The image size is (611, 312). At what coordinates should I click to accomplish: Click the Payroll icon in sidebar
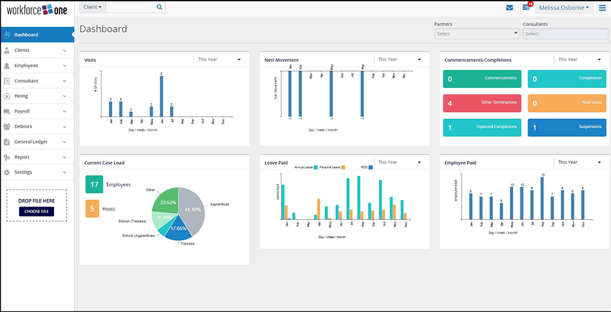[7, 111]
